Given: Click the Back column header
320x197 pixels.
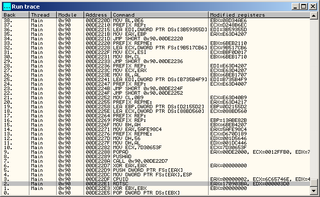Looking at the screenshot, I should coord(16,15).
